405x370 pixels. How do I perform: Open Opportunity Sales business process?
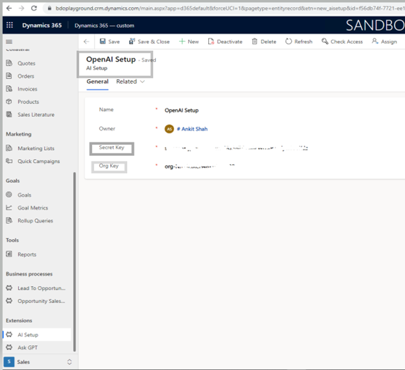42,301
